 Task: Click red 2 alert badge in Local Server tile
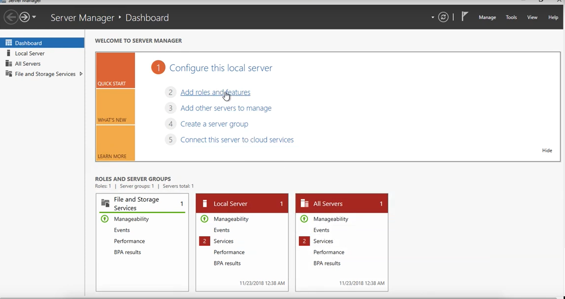pyautogui.click(x=204, y=241)
